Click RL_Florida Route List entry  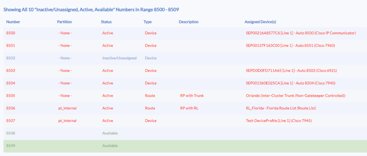click(x=281, y=108)
